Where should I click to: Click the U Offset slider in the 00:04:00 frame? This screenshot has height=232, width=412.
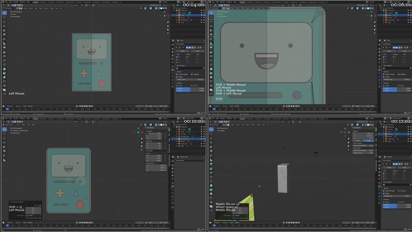pyautogui.click(x=190, y=88)
